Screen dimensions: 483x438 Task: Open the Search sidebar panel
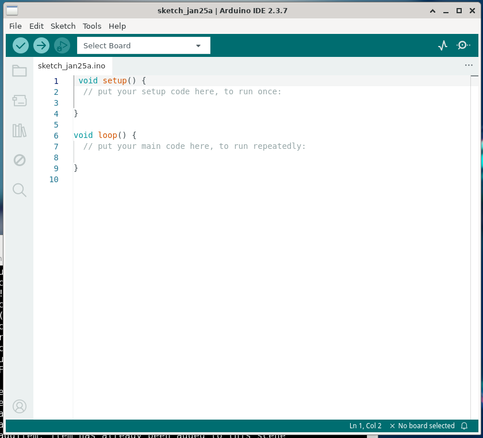[20, 190]
